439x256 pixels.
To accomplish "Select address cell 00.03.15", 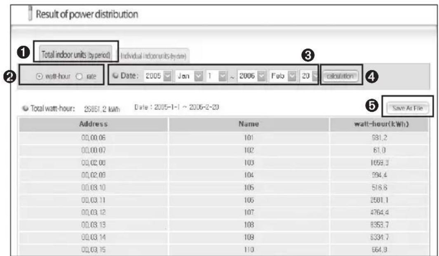I will pyautogui.click(x=94, y=249).
